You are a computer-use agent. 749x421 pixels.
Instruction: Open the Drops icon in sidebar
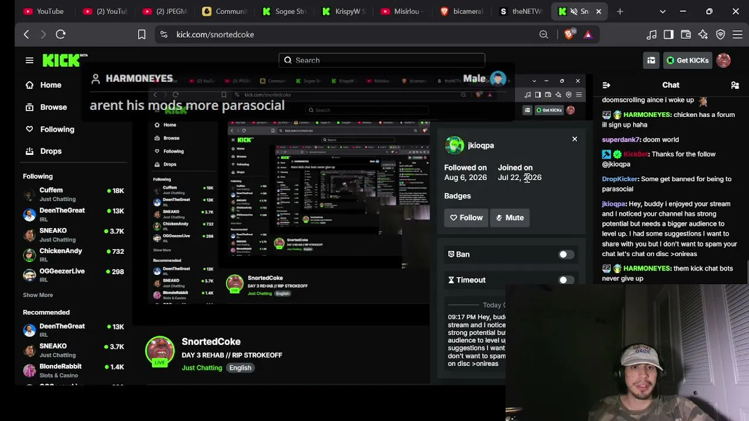[x=29, y=151]
